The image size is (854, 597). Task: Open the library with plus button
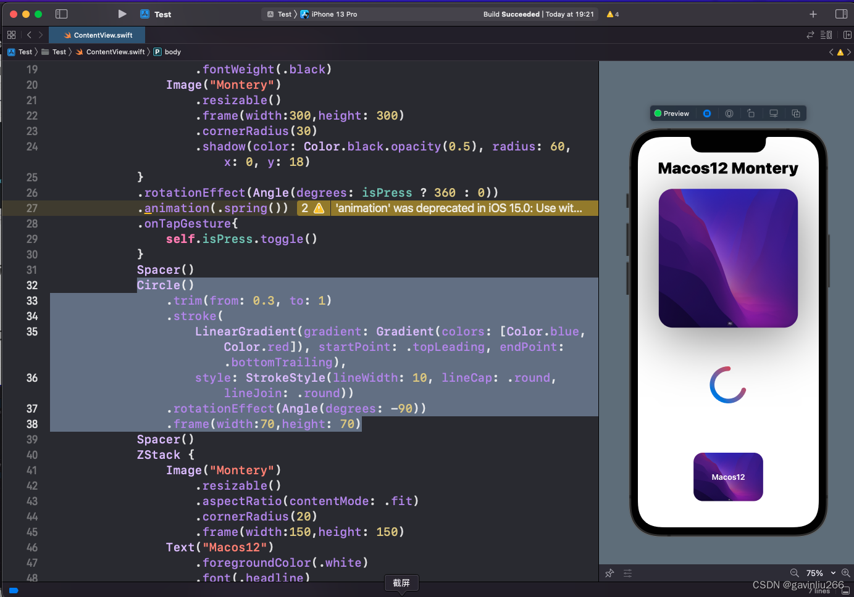point(813,14)
